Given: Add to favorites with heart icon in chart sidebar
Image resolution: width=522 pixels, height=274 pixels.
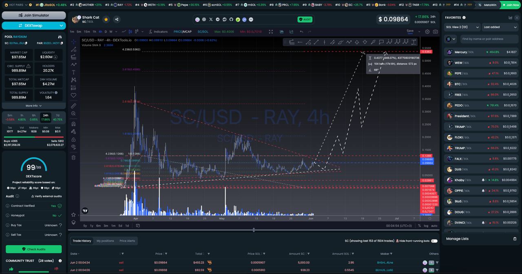Looking at the screenshot, I should [73, 95].
